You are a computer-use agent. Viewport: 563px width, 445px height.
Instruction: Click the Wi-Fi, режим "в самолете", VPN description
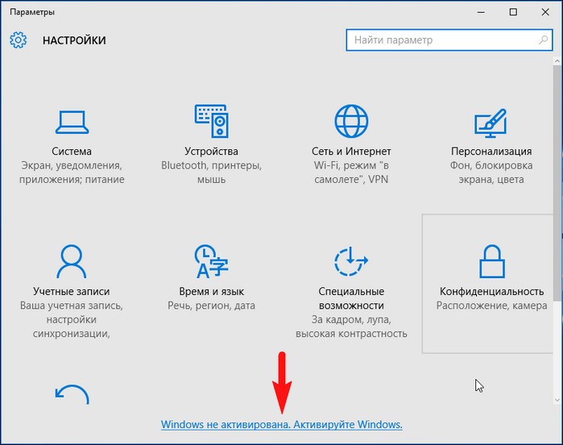pyautogui.click(x=351, y=173)
